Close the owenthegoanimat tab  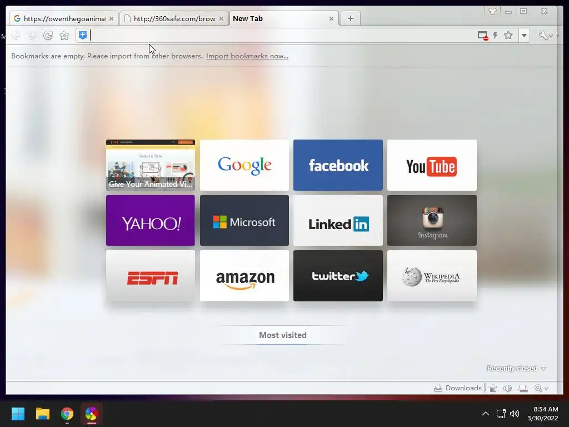tap(111, 18)
